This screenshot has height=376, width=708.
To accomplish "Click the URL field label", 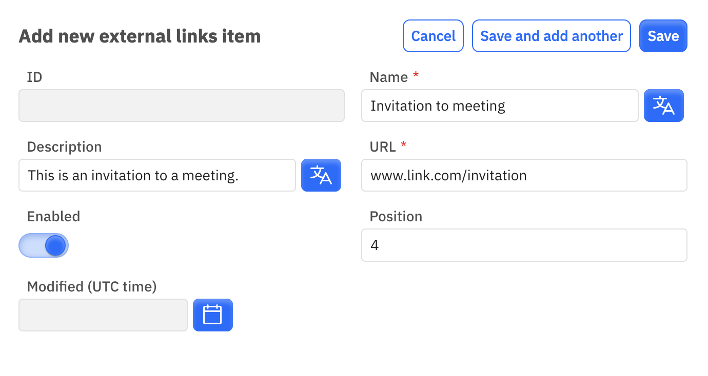I will click(383, 147).
